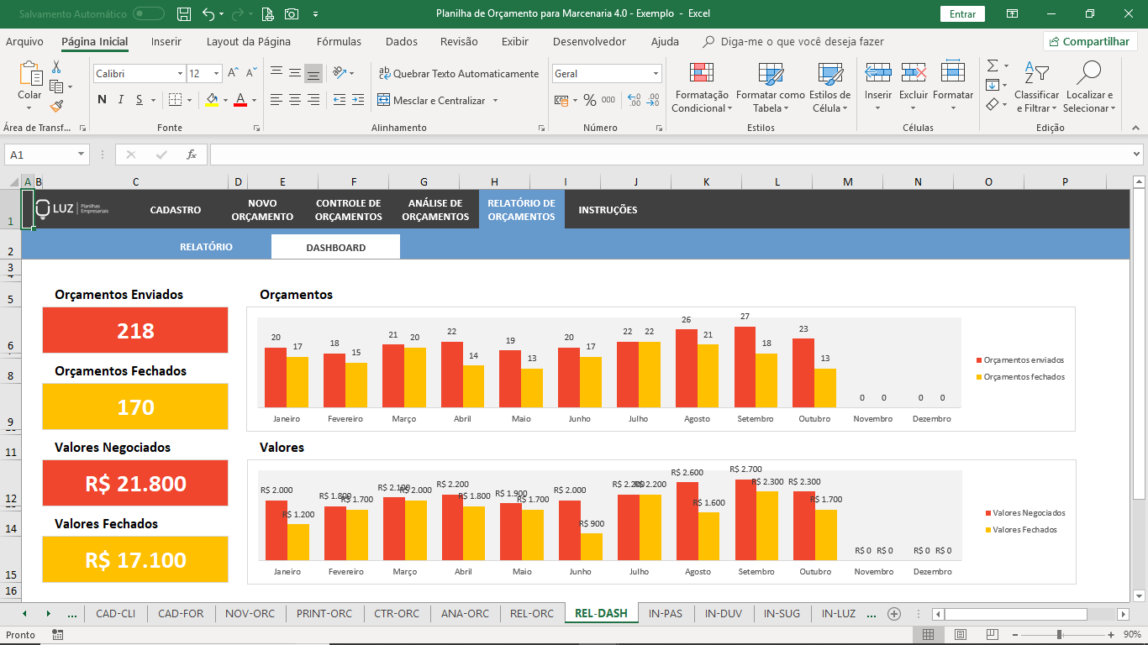Image resolution: width=1148 pixels, height=645 pixels.
Task: Click the Format Painter brush icon
Action: pyautogui.click(x=56, y=106)
